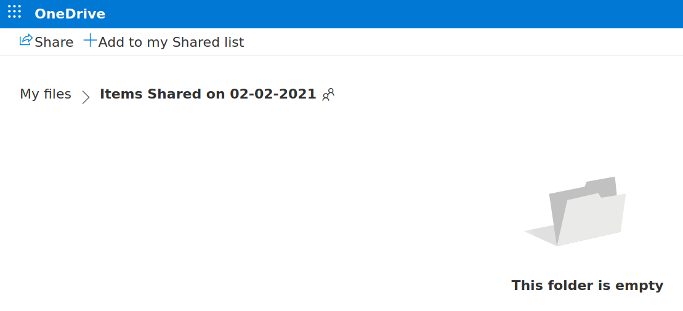This screenshot has width=683, height=311.
Task: Click the breadcrumb chevron separator arrow
Action: click(86, 97)
